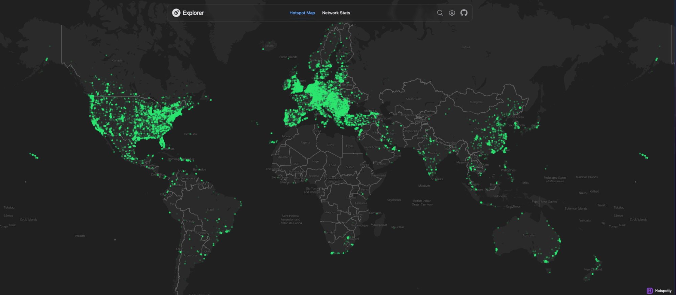Image resolution: width=676 pixels, height=295 pixels.
Task: Click the Russia map label
Action: click(x=466, y=47)
